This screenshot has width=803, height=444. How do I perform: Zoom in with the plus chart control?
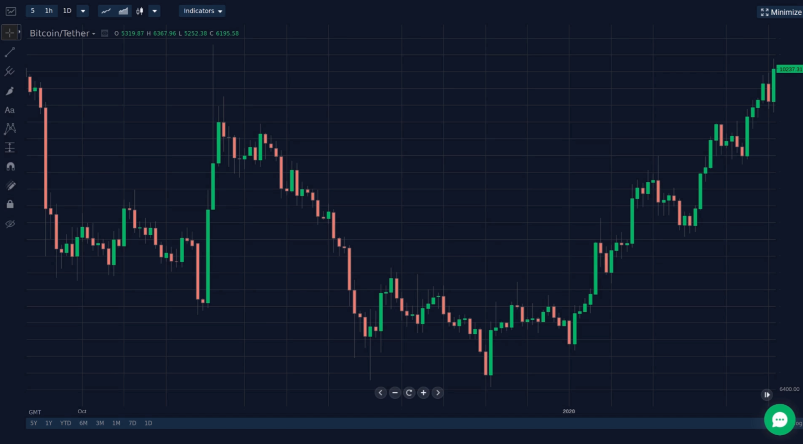[x=423, y=393]
